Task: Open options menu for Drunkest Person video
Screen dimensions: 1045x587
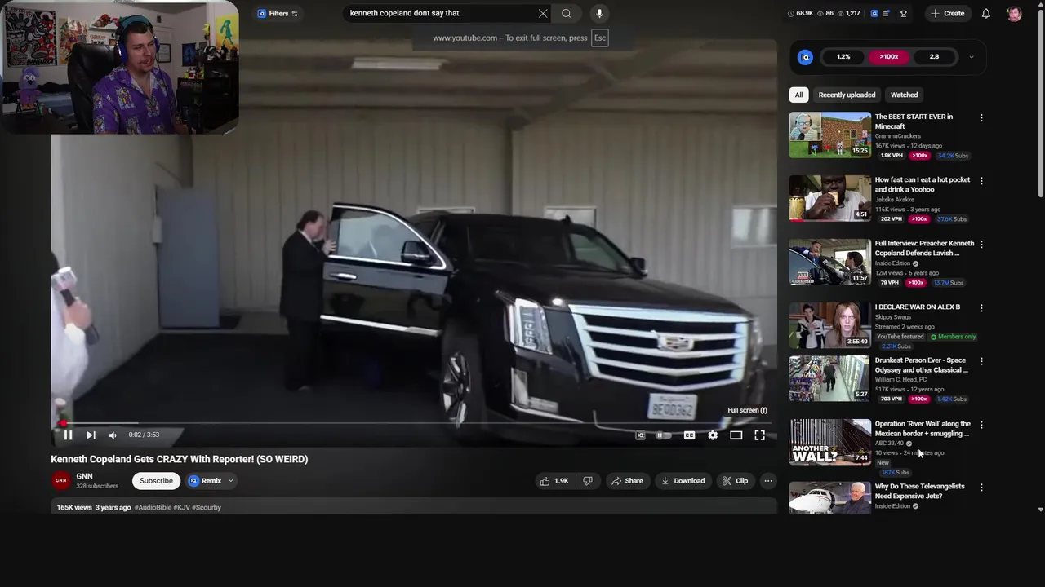Action: [x=981, y=360]
